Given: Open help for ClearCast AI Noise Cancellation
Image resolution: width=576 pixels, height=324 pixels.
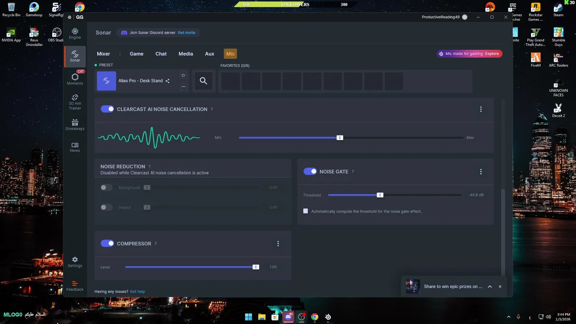Looking at the screenshot, I should pyautogui.click(x=212, y=109).
